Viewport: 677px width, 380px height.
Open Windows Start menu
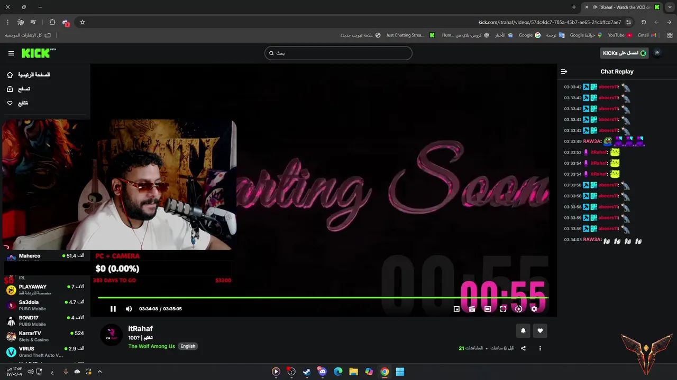(400, 372)
